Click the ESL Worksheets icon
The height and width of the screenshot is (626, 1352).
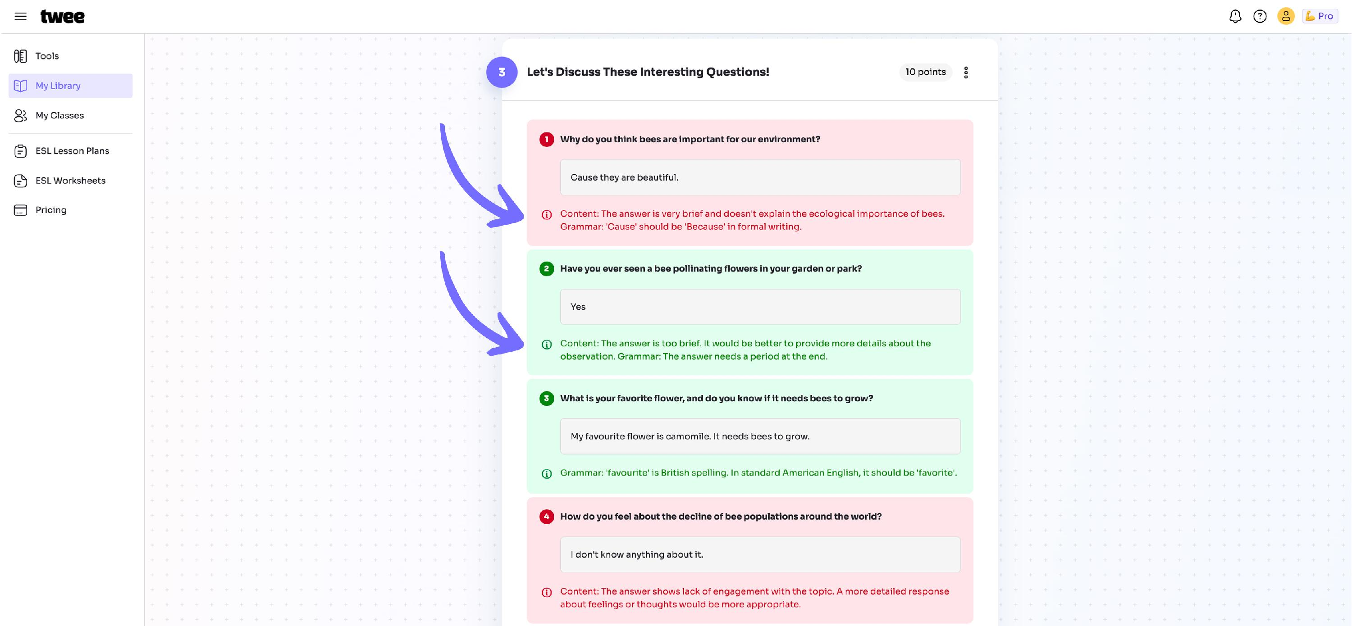click(x=20, y=180)
